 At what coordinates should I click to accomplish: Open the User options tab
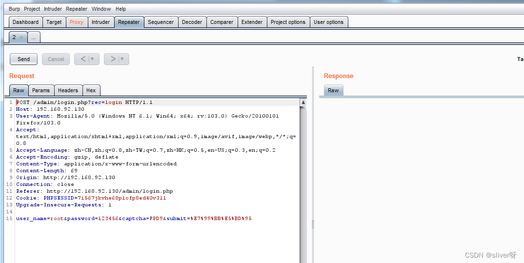point(328,22)
